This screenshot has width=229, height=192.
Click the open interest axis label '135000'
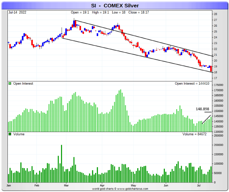tap(218, 127)
